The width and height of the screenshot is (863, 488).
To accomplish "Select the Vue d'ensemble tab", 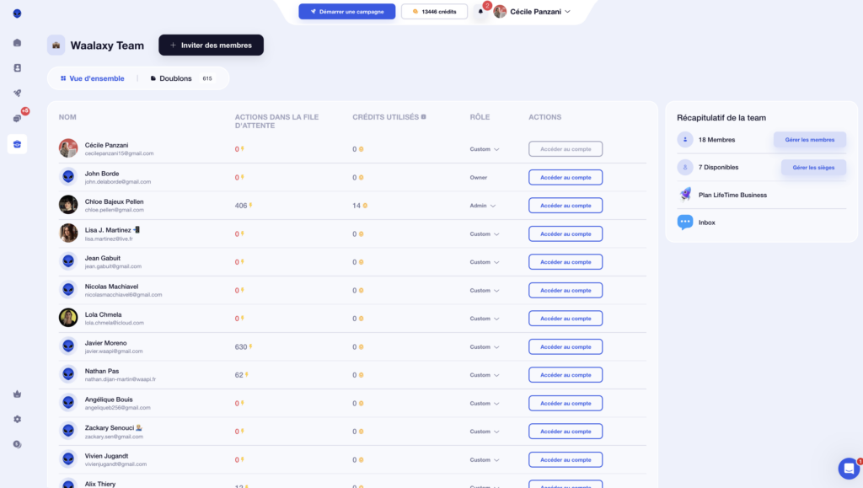I will 93,78.
